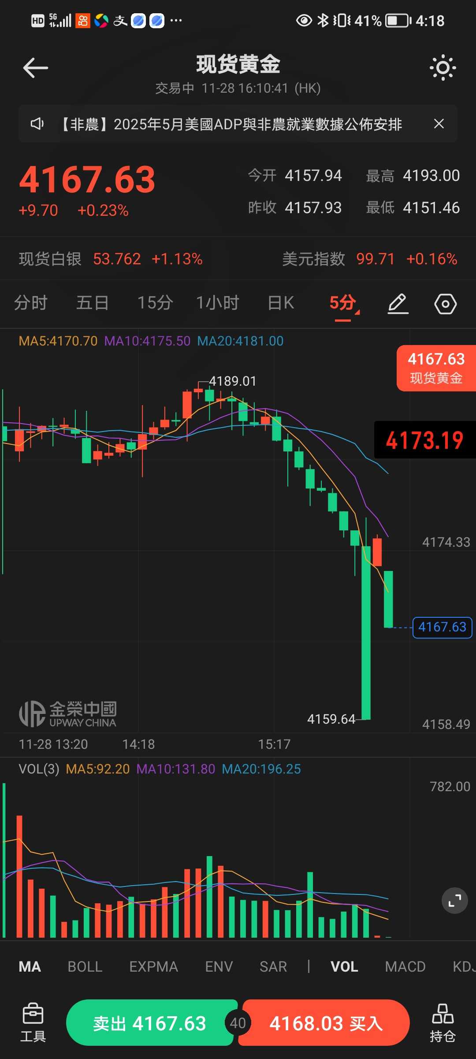Go back with the arrow icon
The width and height of the screenshot is (476, 1059).
tap(35, 68)
